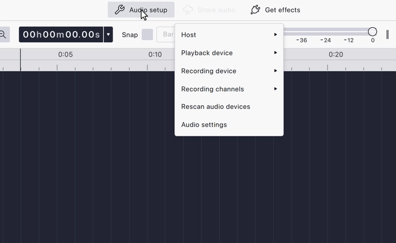Click the Snap label
Viewport: 396px width, 243px height.
[x=130, y=35]
